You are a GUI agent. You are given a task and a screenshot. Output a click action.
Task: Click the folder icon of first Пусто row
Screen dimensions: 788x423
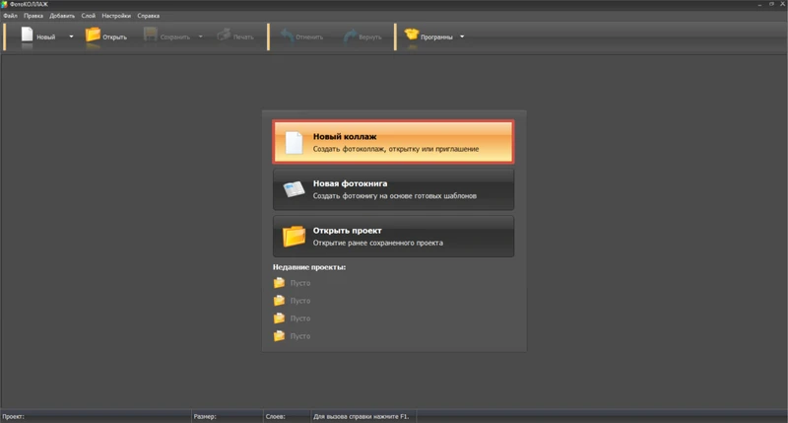(x=279, y=283)
